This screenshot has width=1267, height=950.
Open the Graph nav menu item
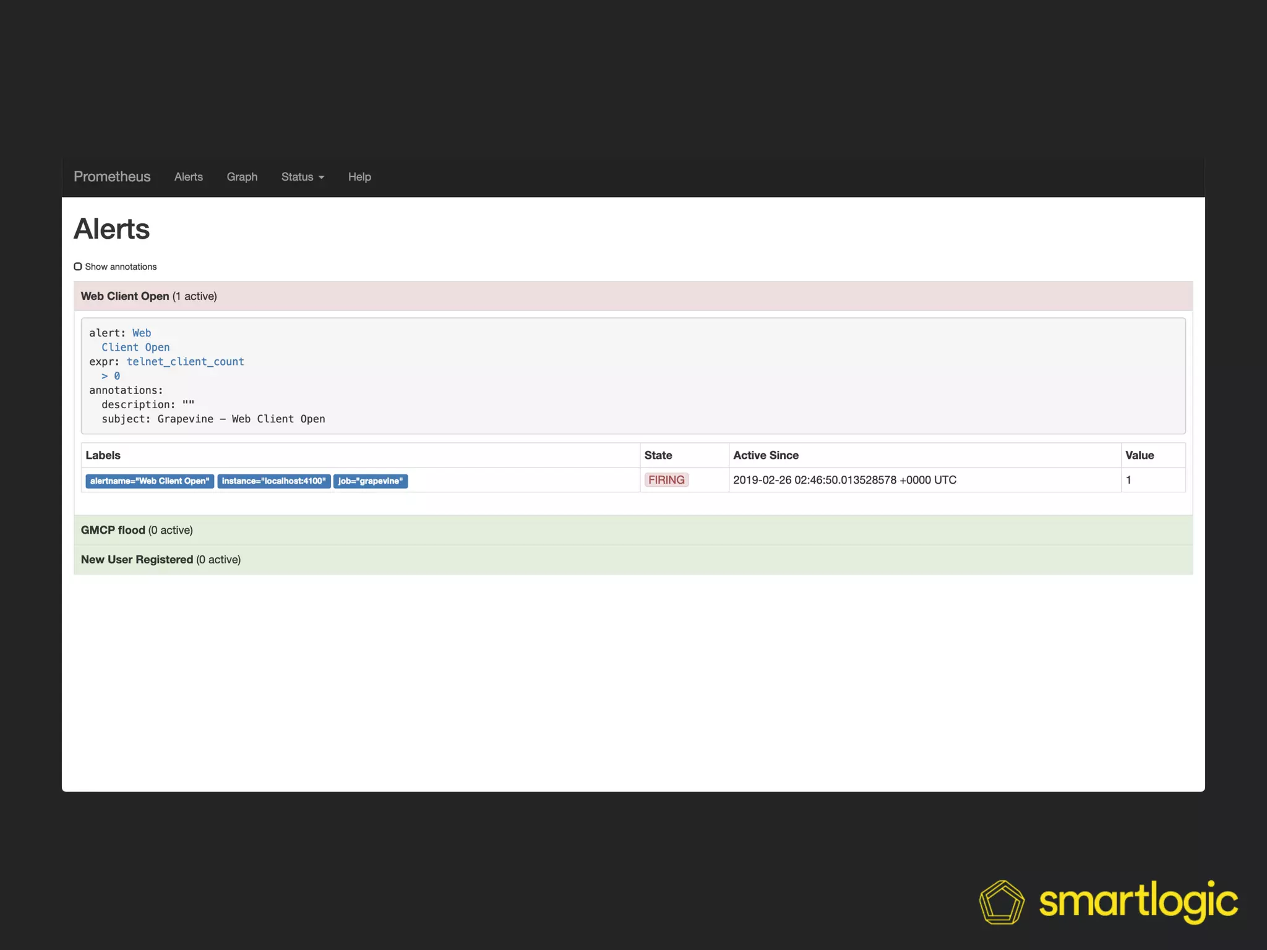pyautogui.click(x=242, y=177)
